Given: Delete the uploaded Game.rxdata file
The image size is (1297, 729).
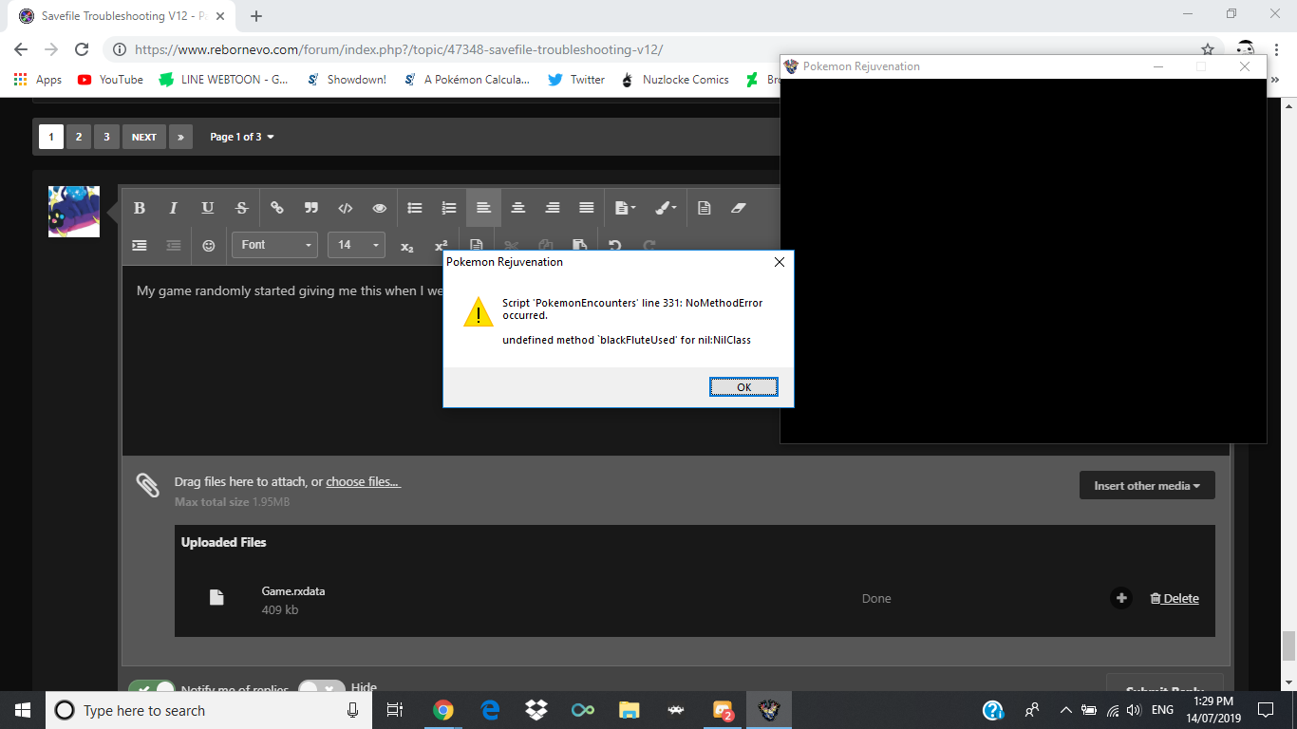Looking at the screenshot, I should pos(1175,598).
